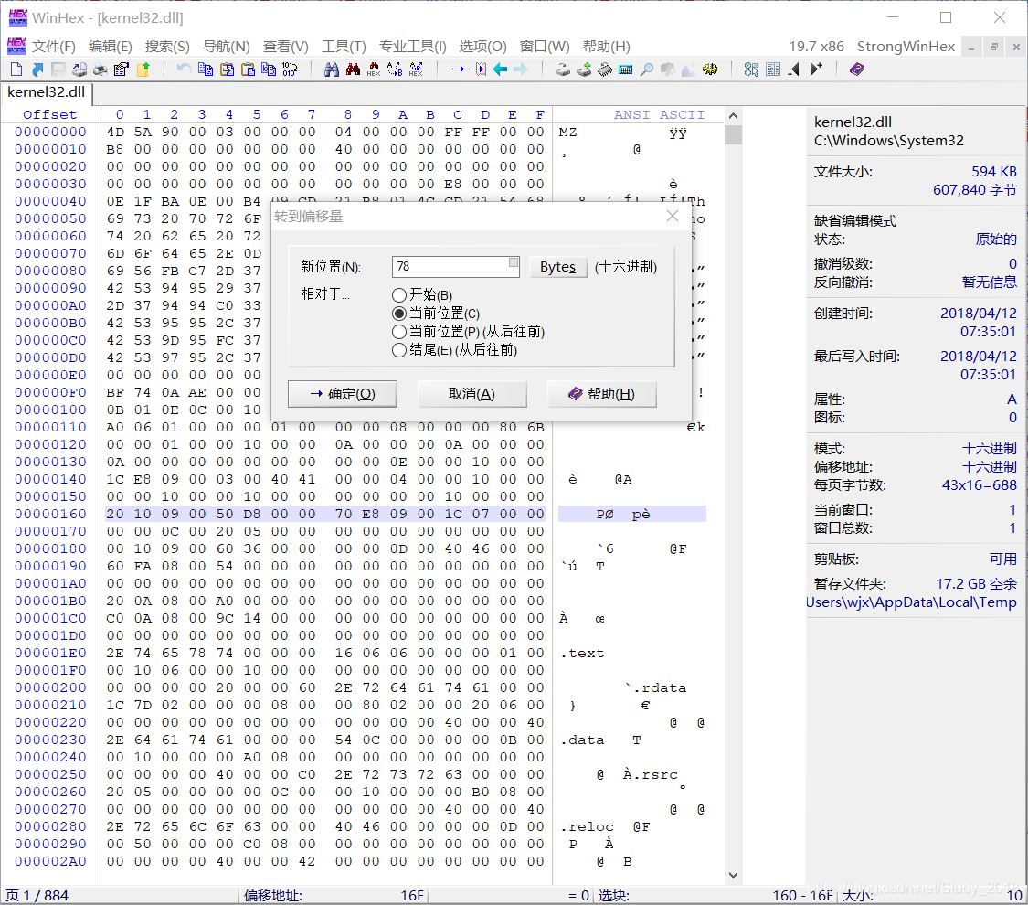Image resolution: width=1028 pixels, height=905 pixels.
Task: Click the Open RAM memory chip icon
Action: [605, 69]
